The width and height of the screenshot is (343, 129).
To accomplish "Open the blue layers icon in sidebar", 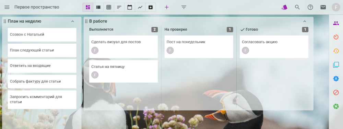I will (336, 65).
